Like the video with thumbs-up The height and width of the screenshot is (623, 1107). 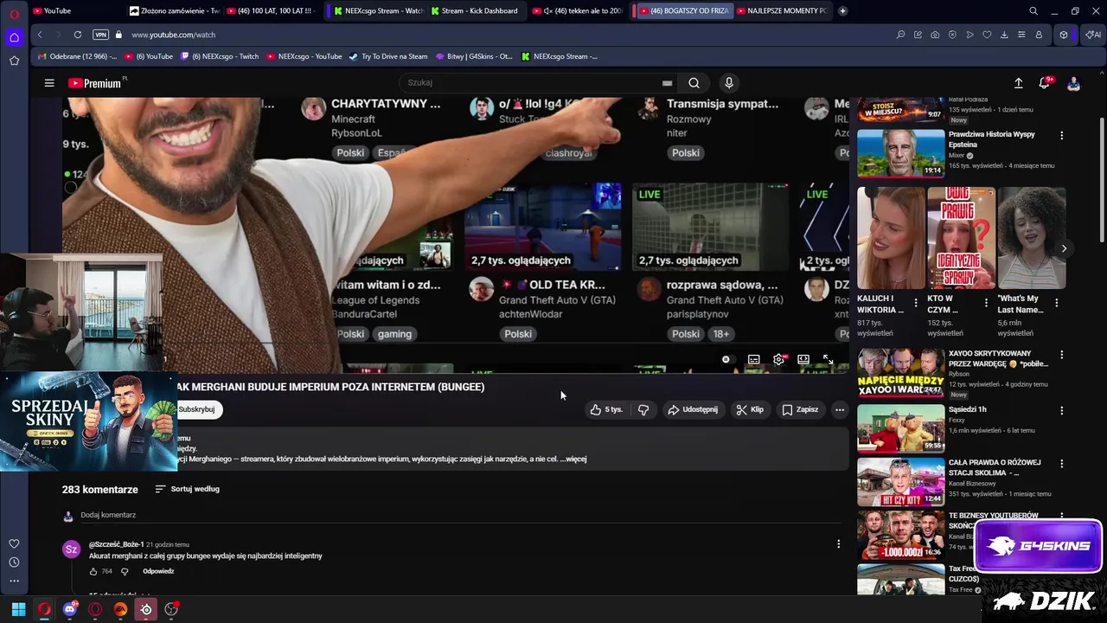pyautogui.click(x=606, y=409)
